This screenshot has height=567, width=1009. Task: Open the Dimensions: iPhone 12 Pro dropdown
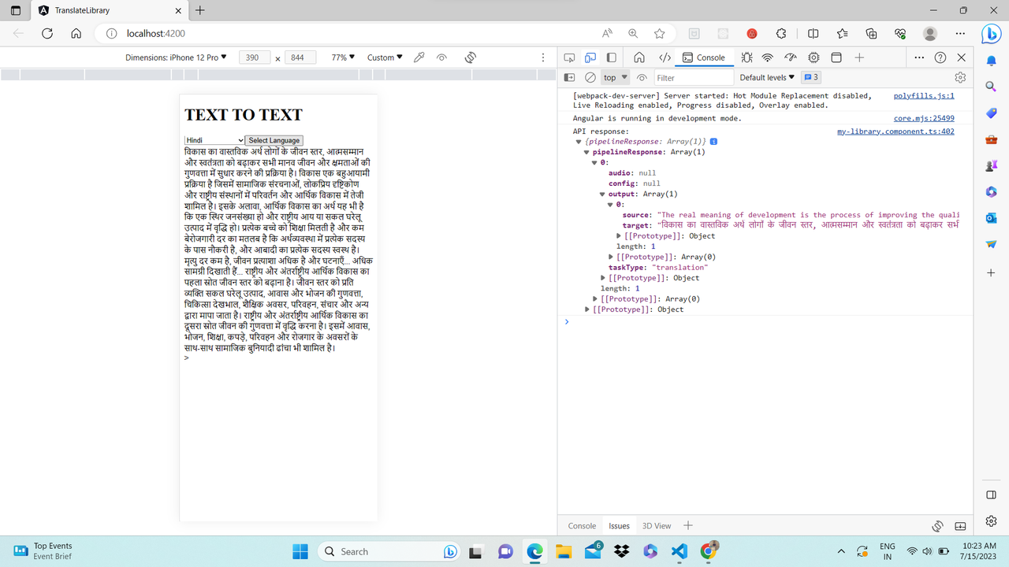176,57
